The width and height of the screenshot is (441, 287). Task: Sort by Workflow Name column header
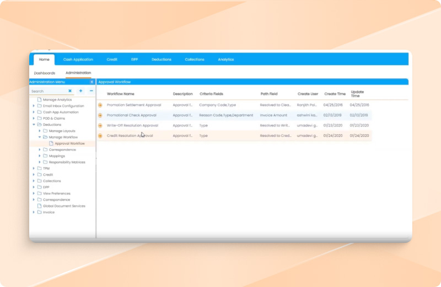click(121, 94)
